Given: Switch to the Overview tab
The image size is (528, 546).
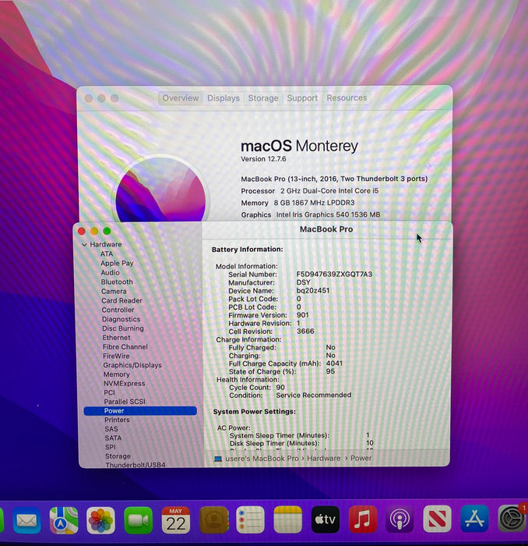Looking at the screenshot, I should 181,98.
